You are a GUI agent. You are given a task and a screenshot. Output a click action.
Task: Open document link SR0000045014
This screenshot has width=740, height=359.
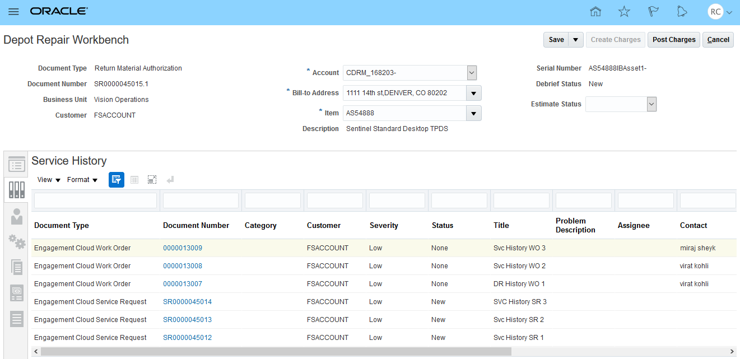187,302
